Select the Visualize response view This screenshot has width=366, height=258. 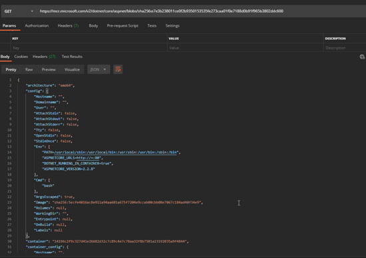(72, 69)
